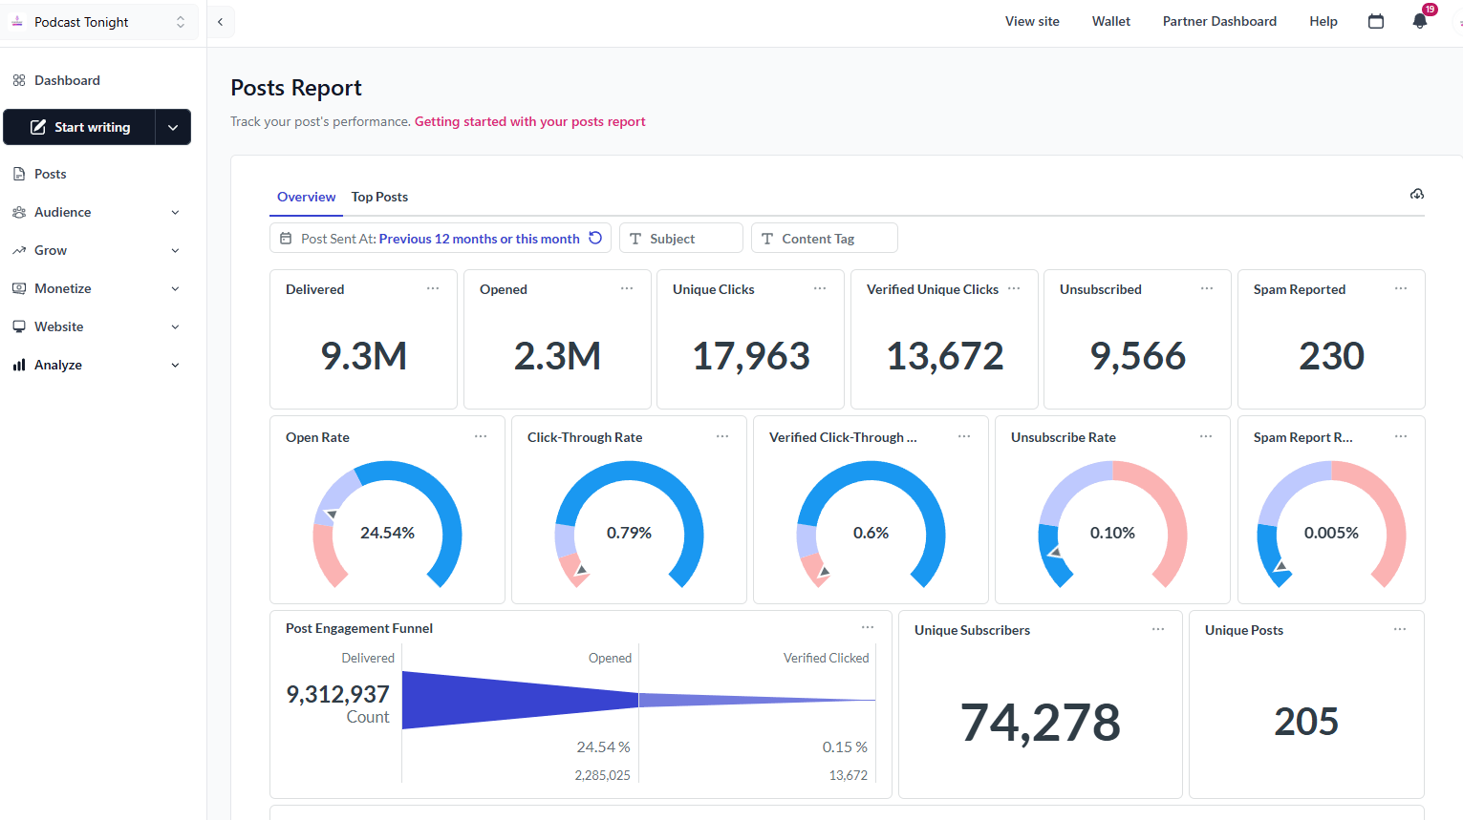
Task: Click the notifications bell icon
Action: tap(1419, 21)
